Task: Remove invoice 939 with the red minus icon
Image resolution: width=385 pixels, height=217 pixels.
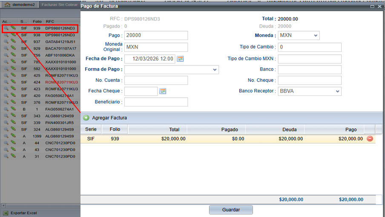Action: 370,139
